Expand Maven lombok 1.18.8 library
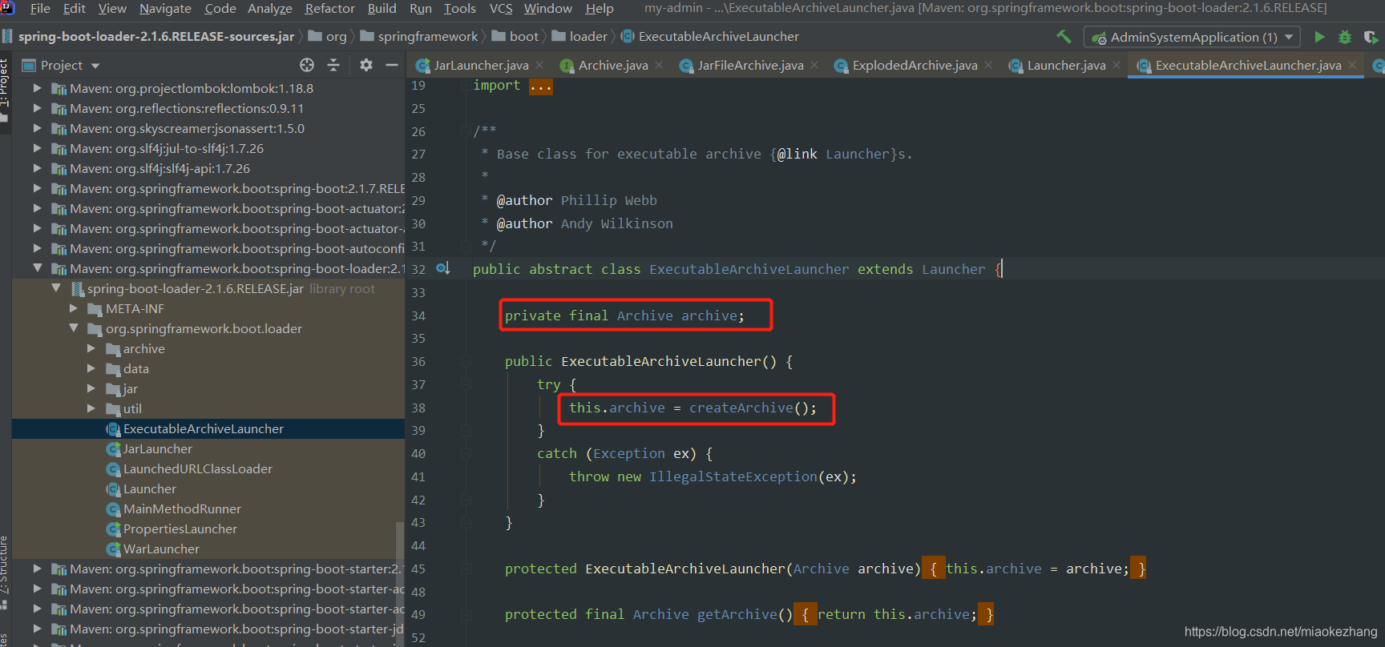The width and height of the screenshot is (1385, 647). click(x=37, y=88)
